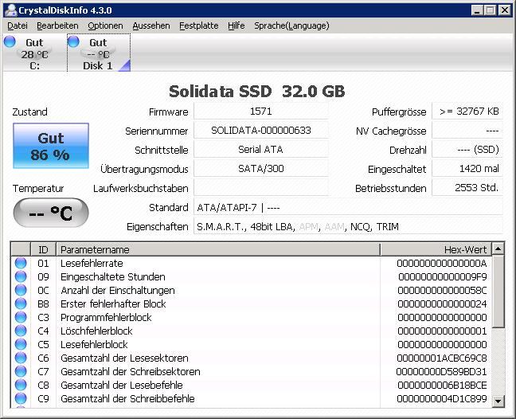This screenshot has width=516, height=419.
Task: Click the status orb for Anzahl der Einschaltungen
Action: click(x=21, y=290)
